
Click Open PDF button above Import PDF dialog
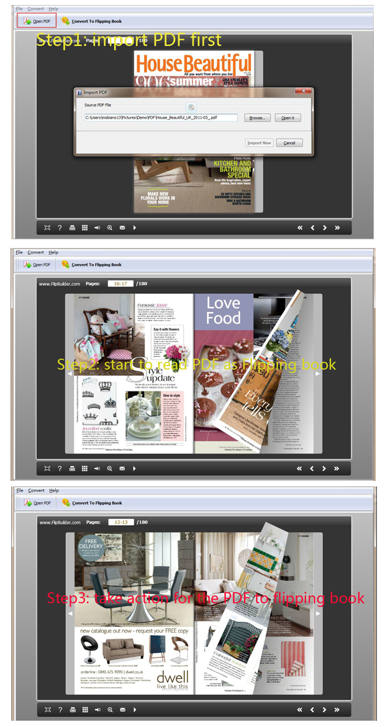click(37, 21)
